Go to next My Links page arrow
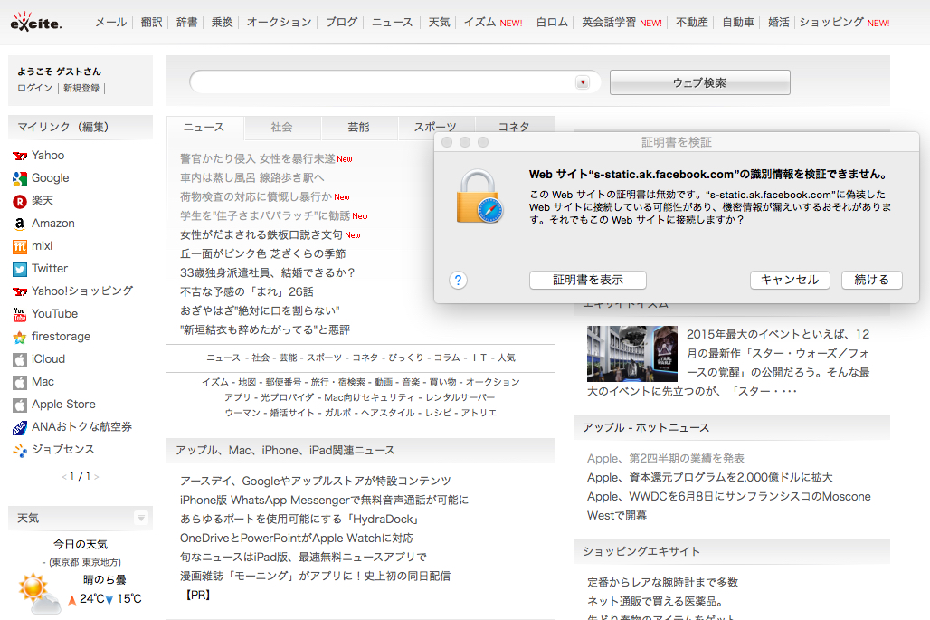Viewport: 930px width, 620px height. click(97, 477)
